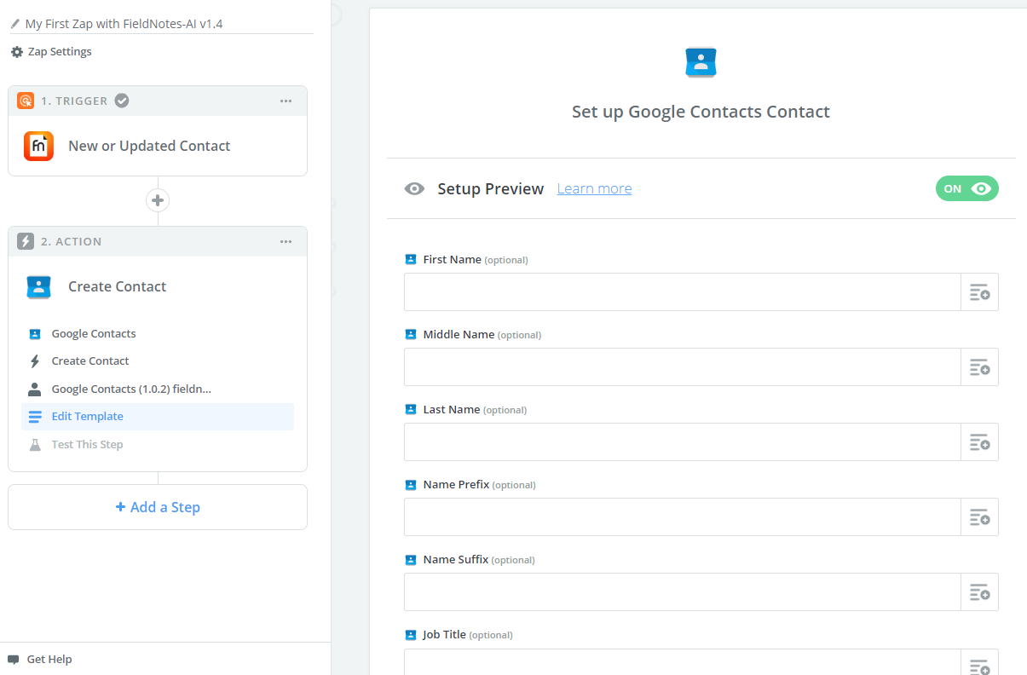Click the large Google Contacts header icon
This screenshot has height=675, width=1027.
pos(701,62)
